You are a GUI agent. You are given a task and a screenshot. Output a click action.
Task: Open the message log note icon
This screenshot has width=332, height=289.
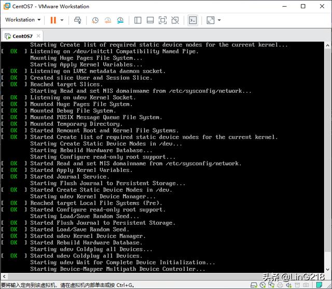coord(319,285)
